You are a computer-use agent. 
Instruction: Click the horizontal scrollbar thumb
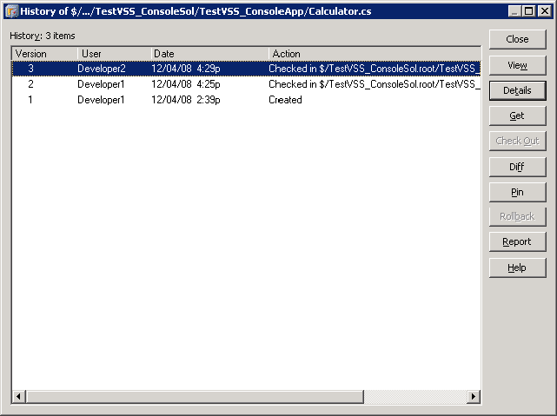click(195, 397)
